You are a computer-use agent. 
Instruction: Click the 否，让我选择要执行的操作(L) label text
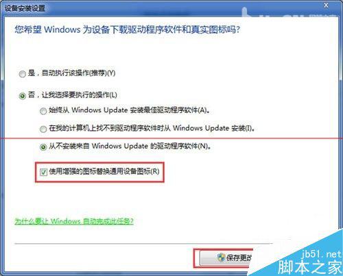[x=73, y=95]
